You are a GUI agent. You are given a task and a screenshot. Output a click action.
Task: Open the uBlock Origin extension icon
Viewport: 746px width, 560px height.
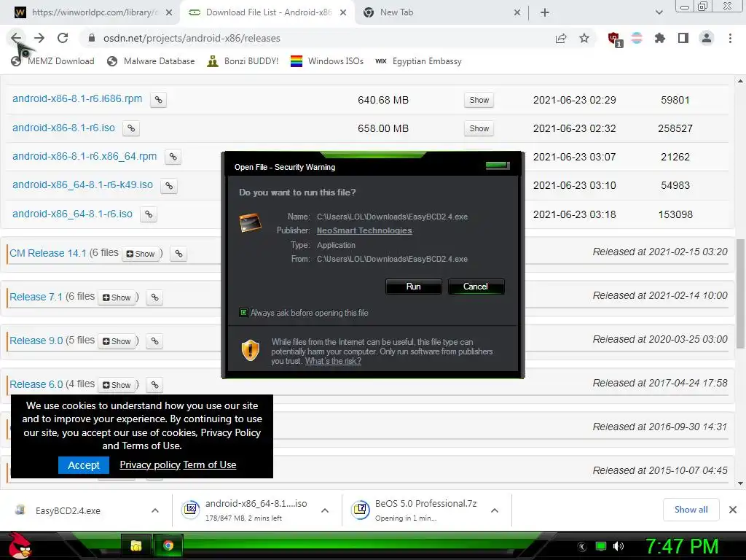click(x=614, y=39)
